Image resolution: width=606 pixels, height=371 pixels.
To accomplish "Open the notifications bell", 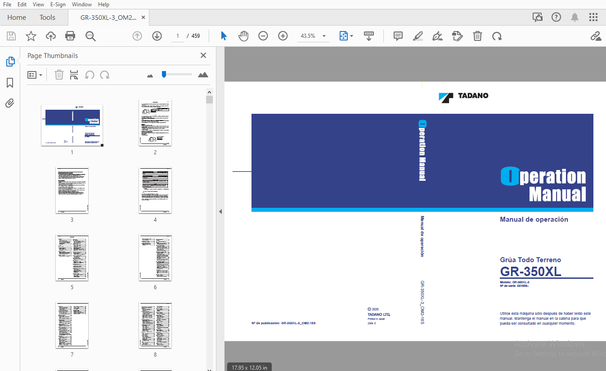I will pyautogui.click(x=575, y=17).
